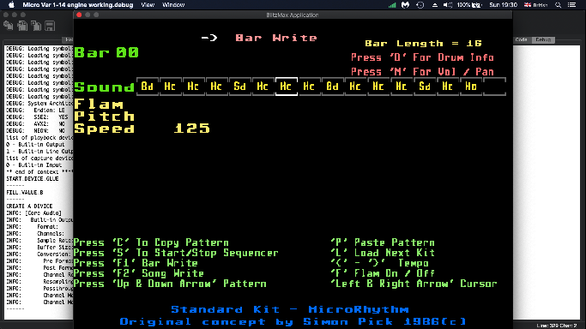Select step 2 'Hc' sound cell
The width and height of the screenshot is (586, 329).
[x=170, y=87]
